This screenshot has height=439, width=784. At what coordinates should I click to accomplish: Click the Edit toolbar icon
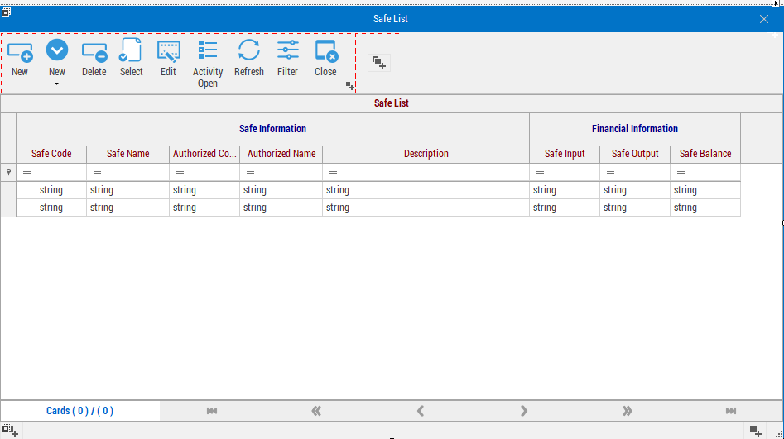pyautogui.click(x=169, y=51)
